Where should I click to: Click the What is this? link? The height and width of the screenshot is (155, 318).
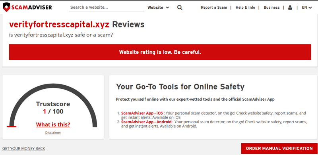point(53,124)
